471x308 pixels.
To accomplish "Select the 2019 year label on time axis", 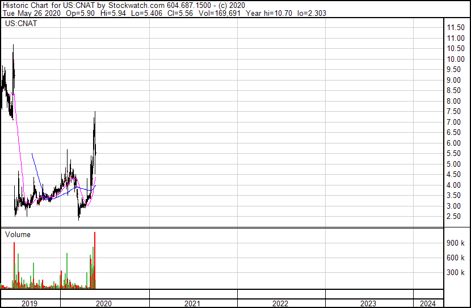I will pos(30,303).
